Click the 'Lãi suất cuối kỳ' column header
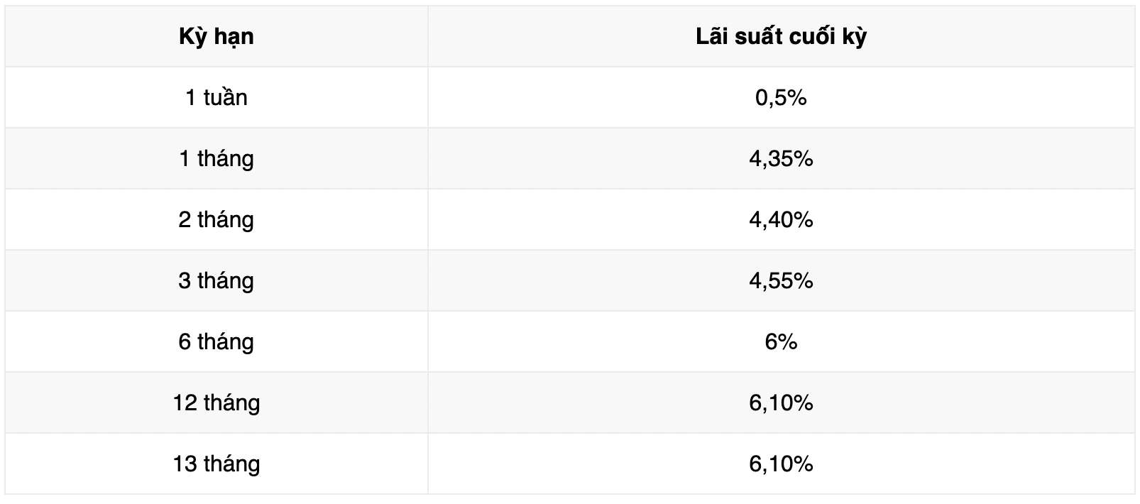The image size is (1140, 504). click(x=781, y=36)
